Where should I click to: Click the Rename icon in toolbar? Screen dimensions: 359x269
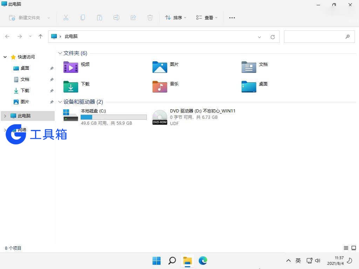[x=116, y=18]
